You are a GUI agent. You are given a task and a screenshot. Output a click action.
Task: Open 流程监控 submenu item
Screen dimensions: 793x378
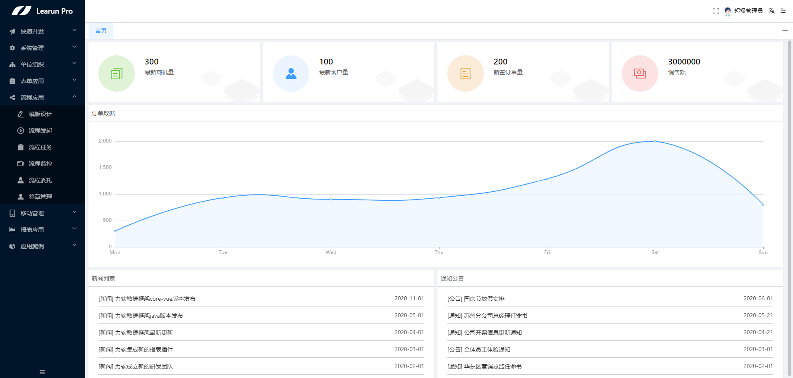(x=43, y=164)
